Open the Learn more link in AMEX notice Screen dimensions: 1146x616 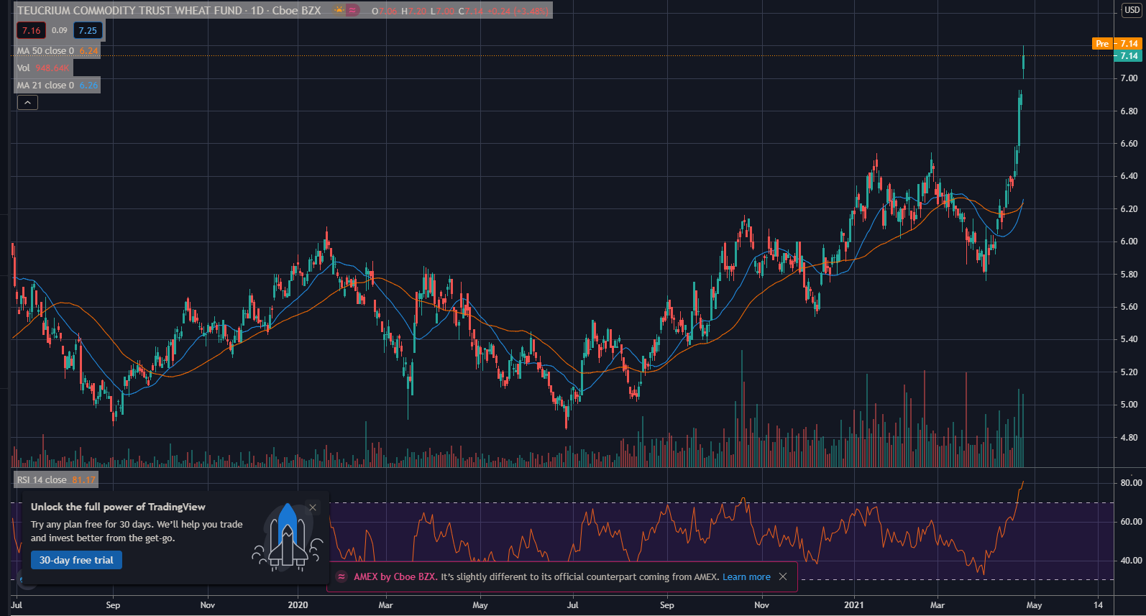[746, 576]
